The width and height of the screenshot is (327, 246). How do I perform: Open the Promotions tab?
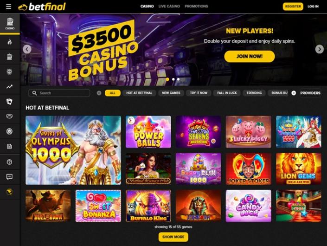coord(196,6)
